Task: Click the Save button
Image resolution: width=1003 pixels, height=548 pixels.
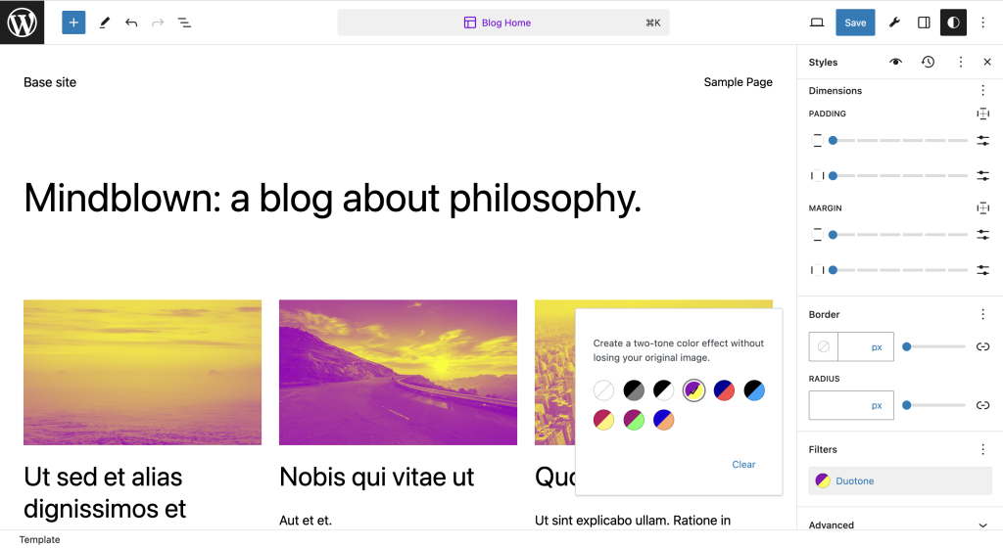Action: [x=855, y=23]
